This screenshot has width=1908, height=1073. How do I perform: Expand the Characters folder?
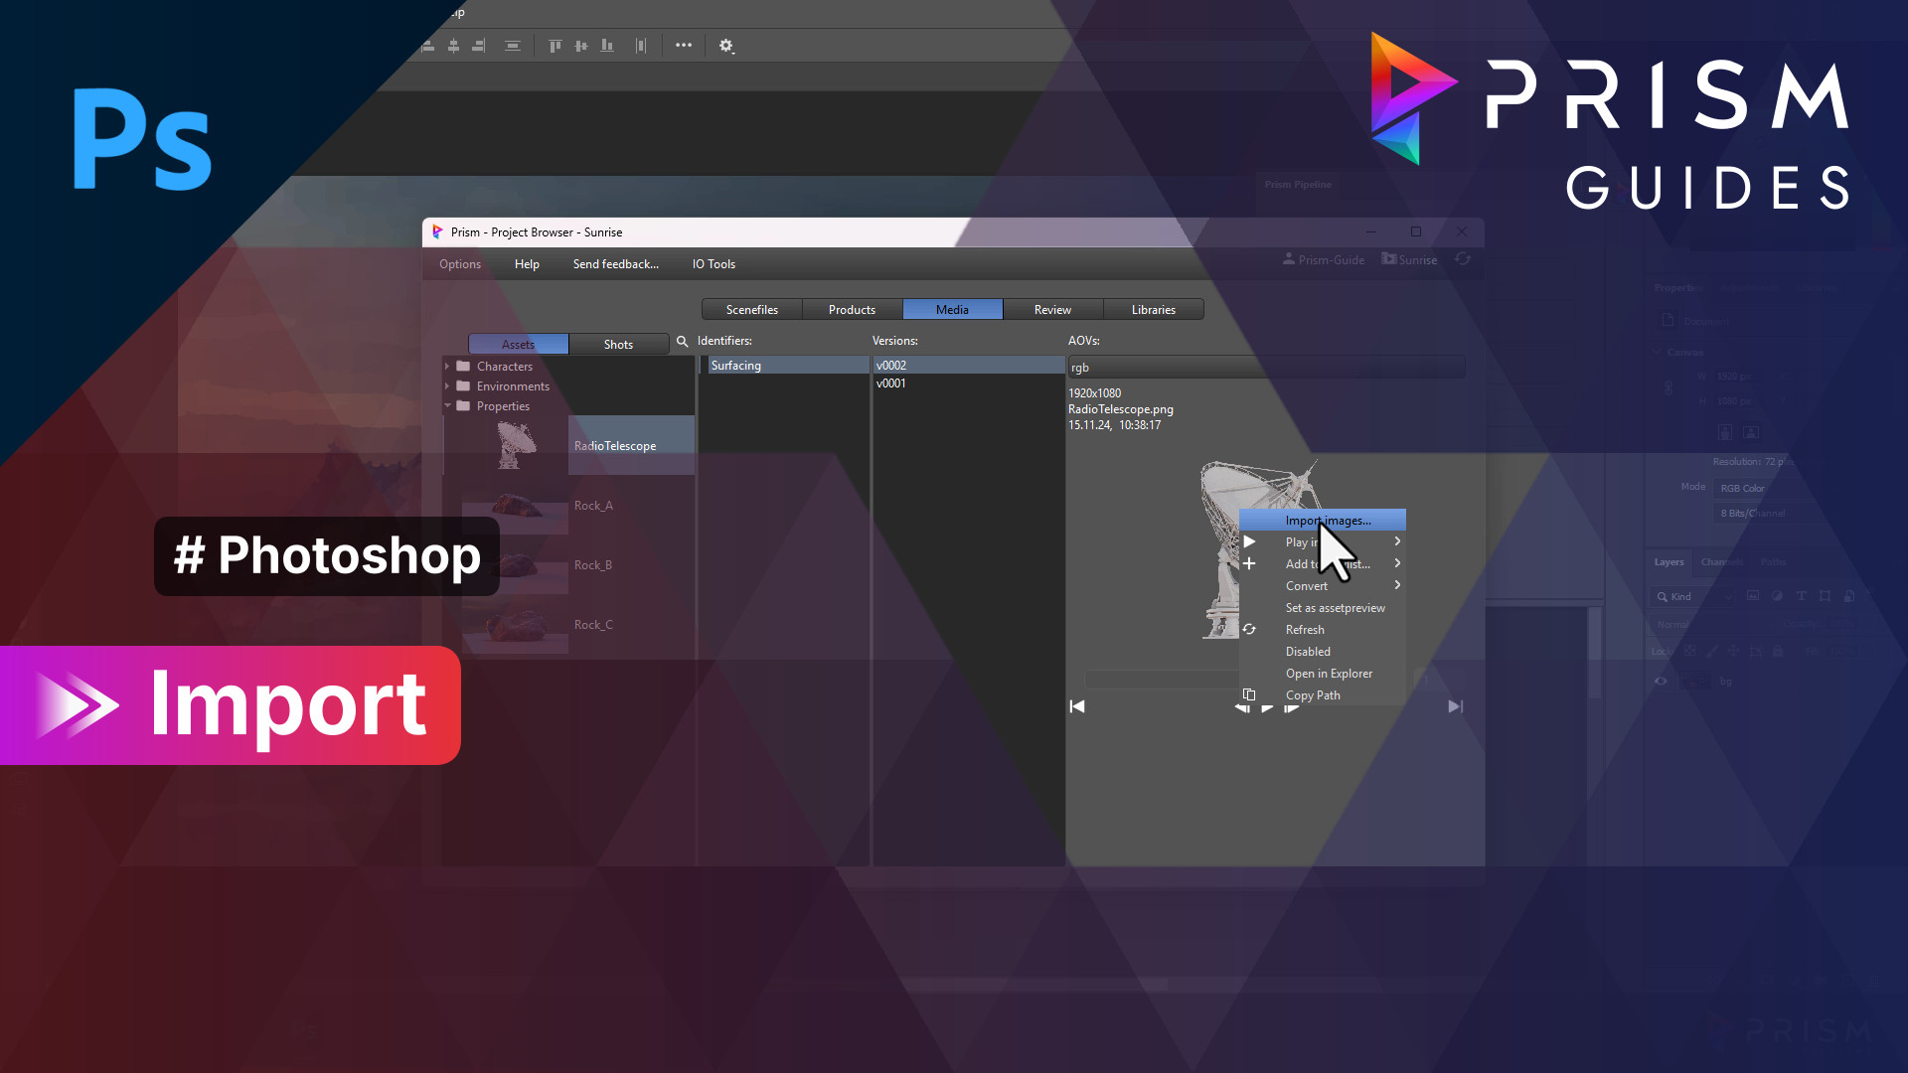pyautogui.click(x=447, y=367)
